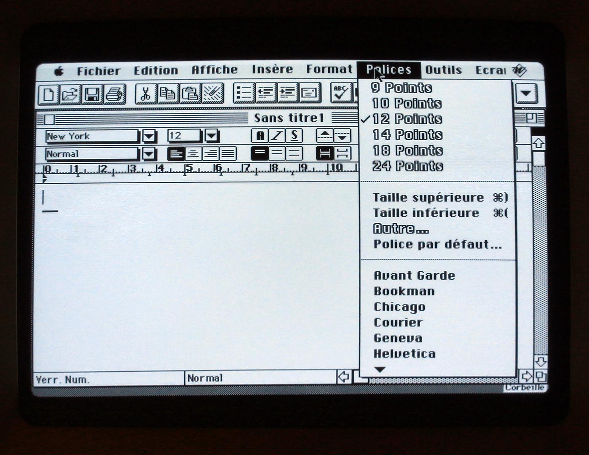Click the vertical scrollbar down arrow

click(x=540, y=361)
